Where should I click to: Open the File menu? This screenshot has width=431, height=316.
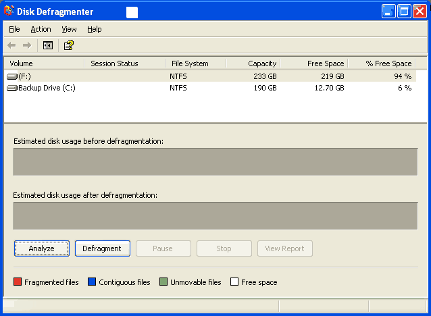tap(14, 29)
